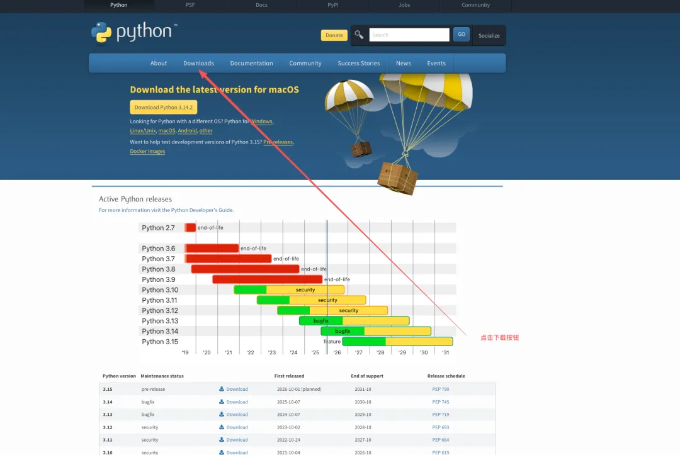Viewport: 680px width, 455px height.
Task: Open the PSF top bar tab
Action: point(190,5)
